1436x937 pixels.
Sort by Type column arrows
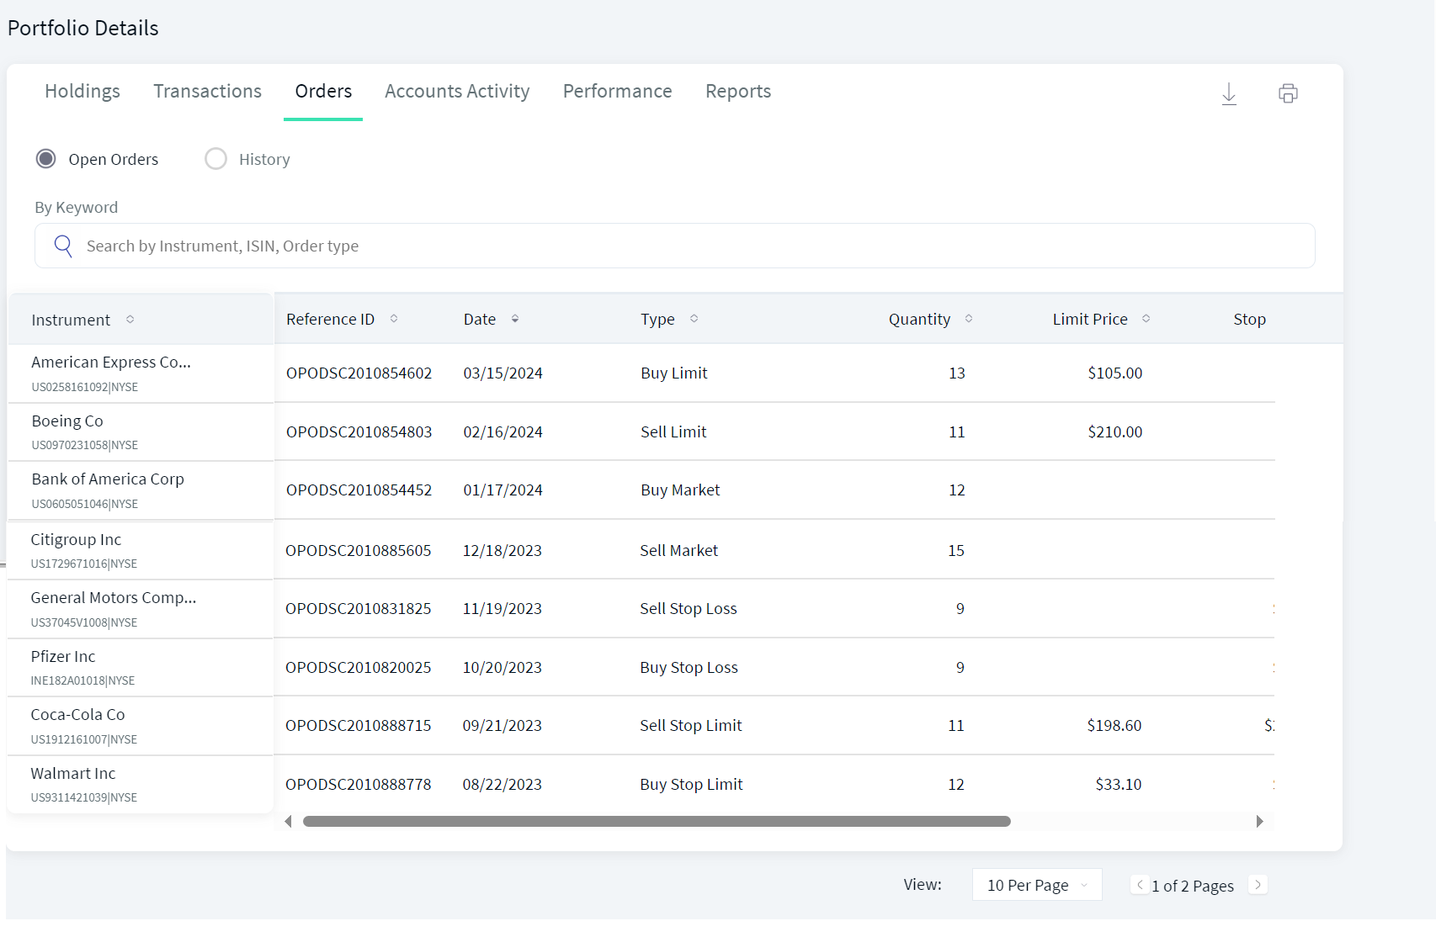[x=694, y=319]
